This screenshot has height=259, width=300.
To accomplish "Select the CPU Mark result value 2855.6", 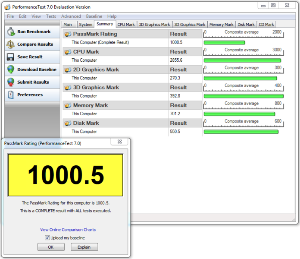I will (x=176, y=60).
